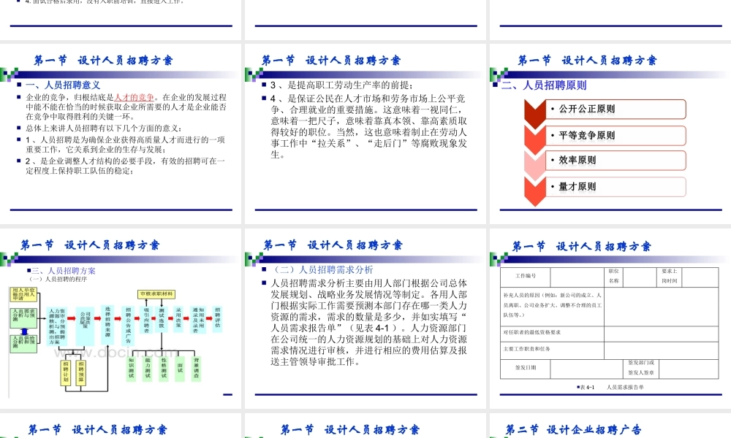Screen dimensions: 731x438
Task: Click the red arrow between 公司决策层 and 选择招聘来源
Action: coord(96,318)
